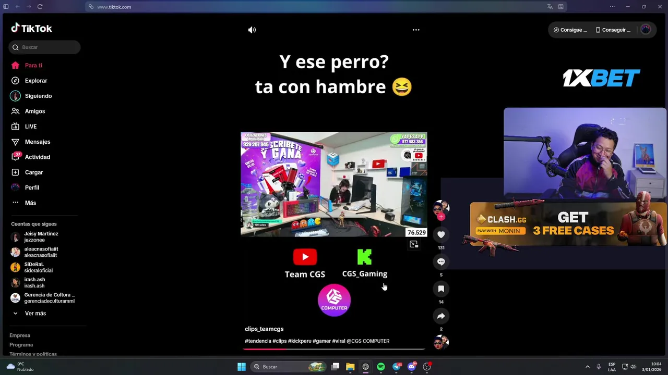
Task: Open the sound disc avatar below share
Action: [x=441, y=342]
